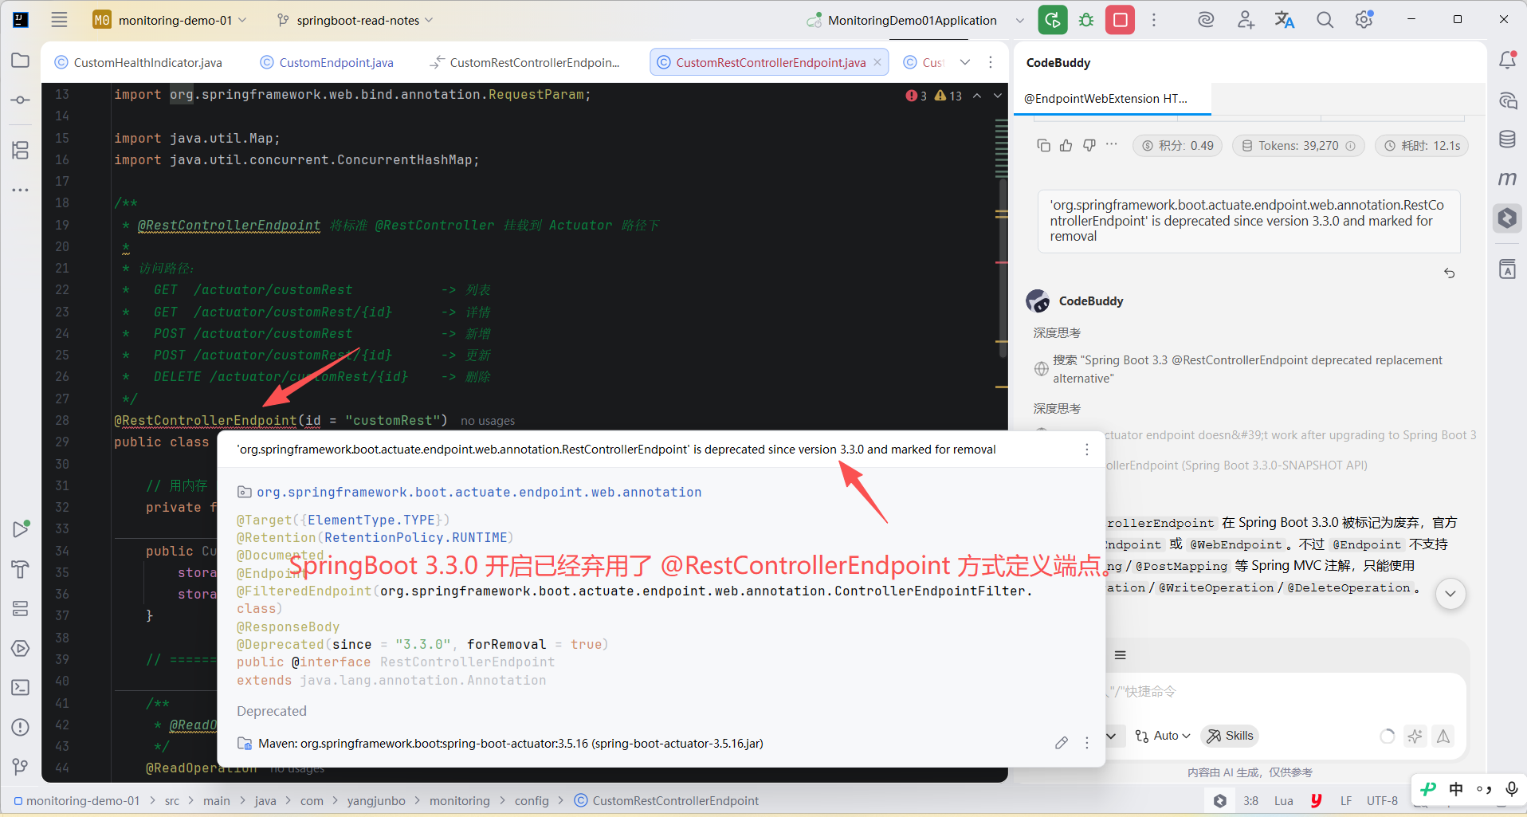The image size is (1527, 817).
Task: Rerun MonitoringDemo01Application with the green button
Action: [x=1052, y=20]
